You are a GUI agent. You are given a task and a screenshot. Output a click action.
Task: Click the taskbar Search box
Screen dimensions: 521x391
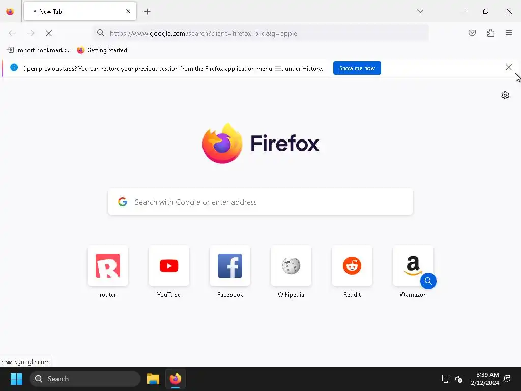85,379
